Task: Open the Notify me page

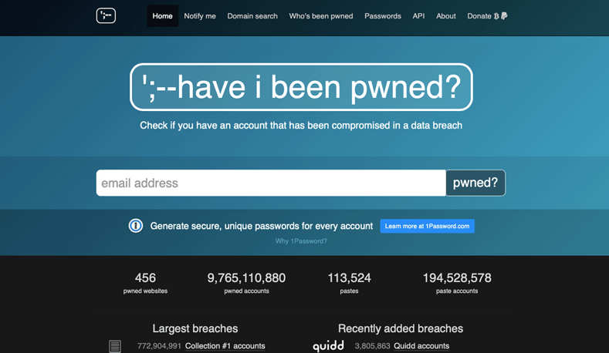Action: (200, 16)
